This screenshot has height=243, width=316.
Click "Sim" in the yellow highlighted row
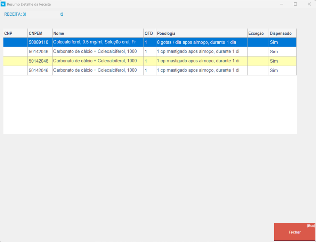[274, 61]
